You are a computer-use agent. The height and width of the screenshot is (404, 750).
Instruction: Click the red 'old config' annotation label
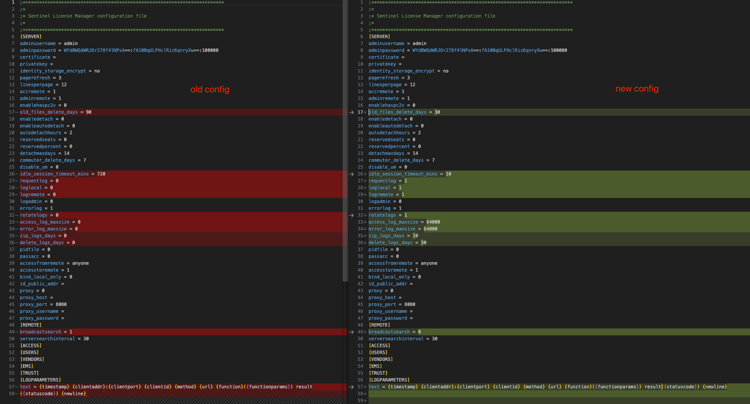point(210,89)
